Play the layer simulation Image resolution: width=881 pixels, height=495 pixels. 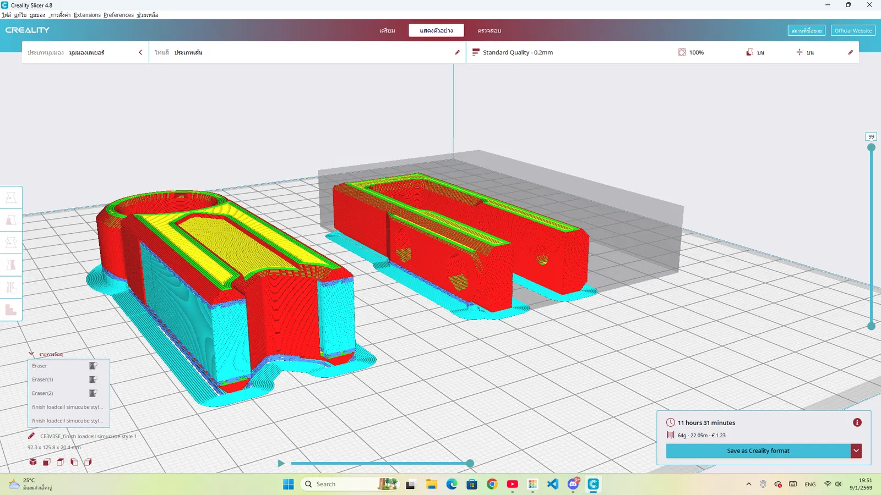[281, 463]
